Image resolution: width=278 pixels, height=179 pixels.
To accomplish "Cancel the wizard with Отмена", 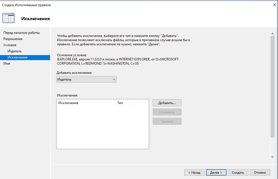I will click(x=260, y=173).
